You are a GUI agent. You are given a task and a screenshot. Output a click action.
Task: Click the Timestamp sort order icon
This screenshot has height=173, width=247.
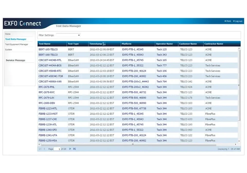point(104,44)
